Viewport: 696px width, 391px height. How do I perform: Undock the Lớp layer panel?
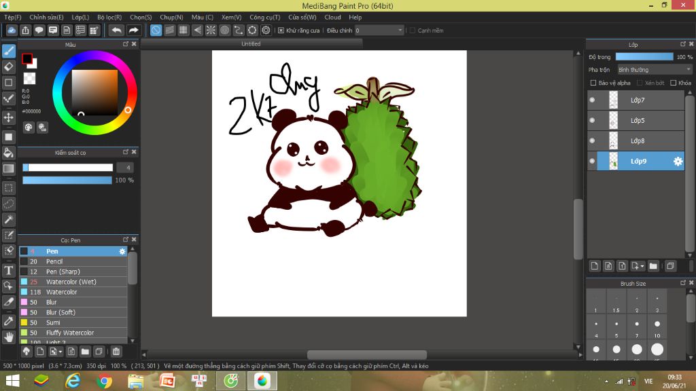tap(682, 44)
